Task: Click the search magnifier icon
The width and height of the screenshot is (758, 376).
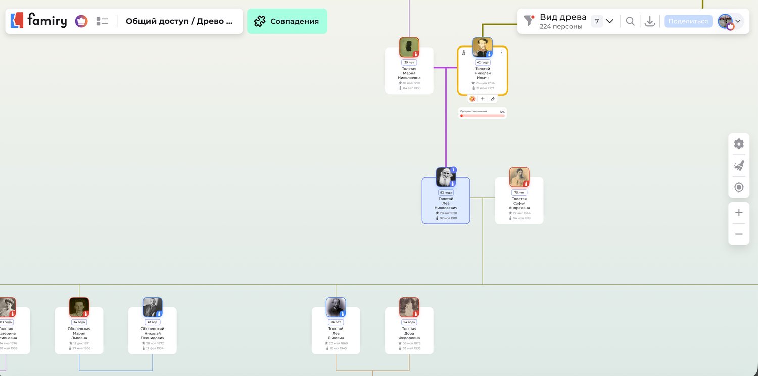Action: tap(630, 21)
